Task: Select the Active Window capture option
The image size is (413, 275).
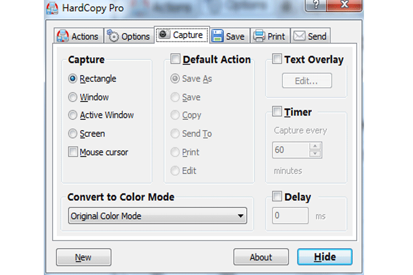Action: (73, 115)
